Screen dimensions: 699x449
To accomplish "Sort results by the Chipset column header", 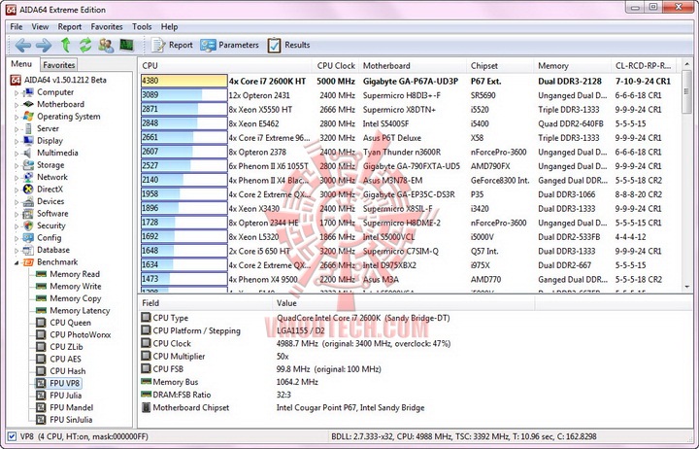I will click(500, 66).
